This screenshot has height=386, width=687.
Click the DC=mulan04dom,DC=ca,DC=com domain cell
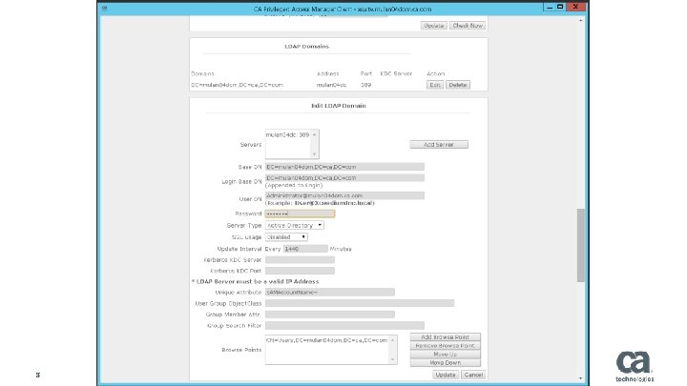click(x=237, y=85)
